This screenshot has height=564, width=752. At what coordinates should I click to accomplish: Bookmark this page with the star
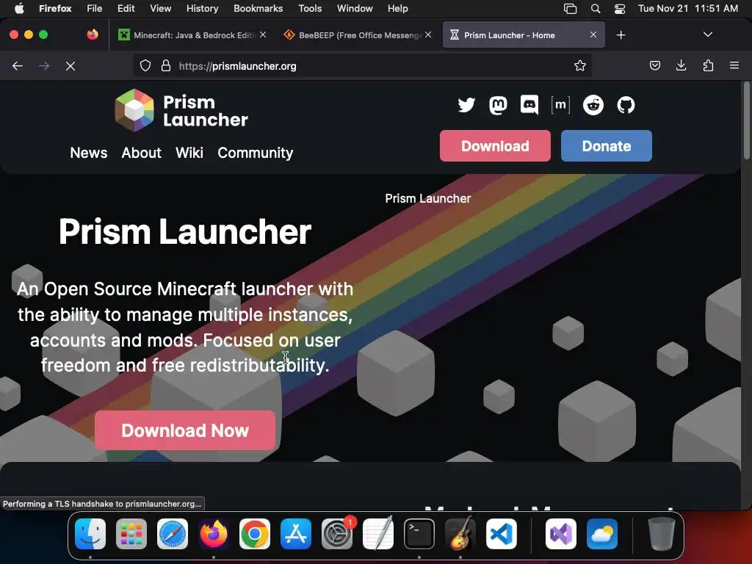(x=580, y=65)
